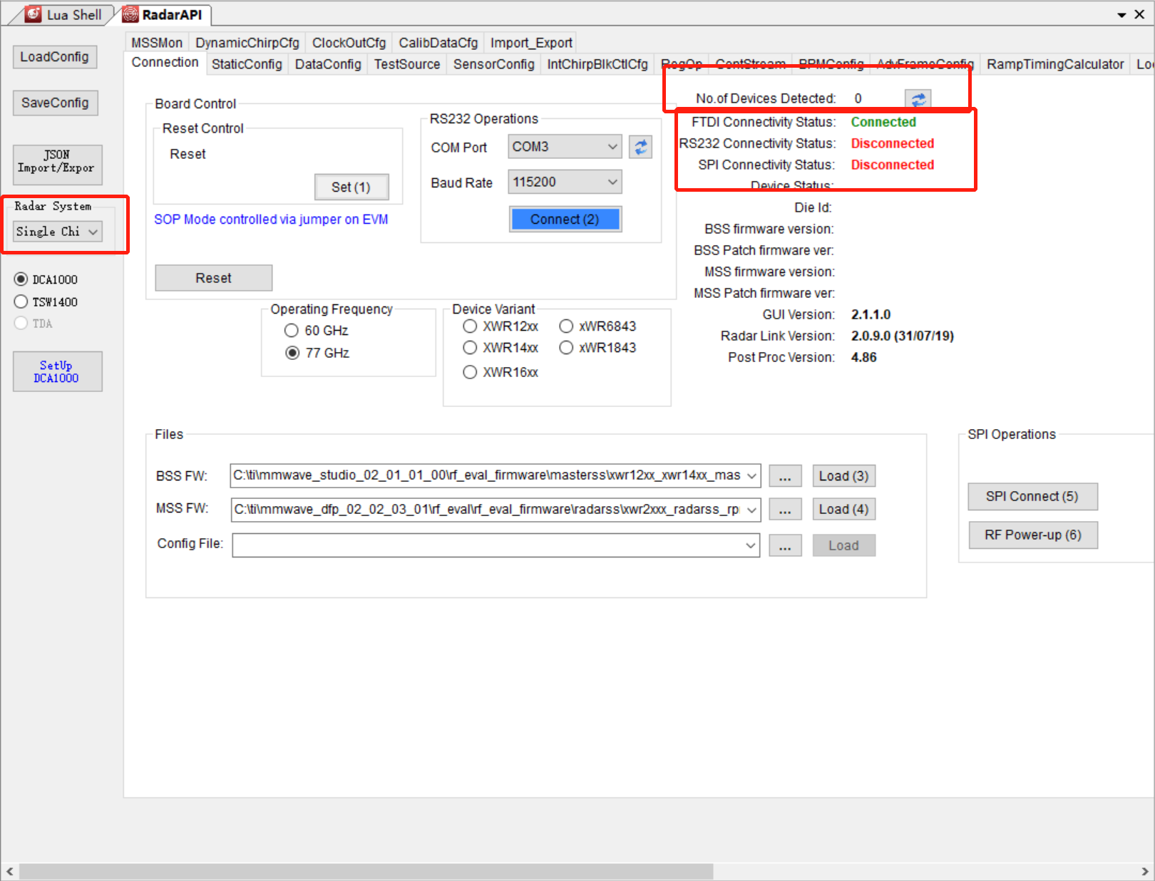Choose the XWR16xx device variant
This screenshot has width=1155, height=881.
470,371
